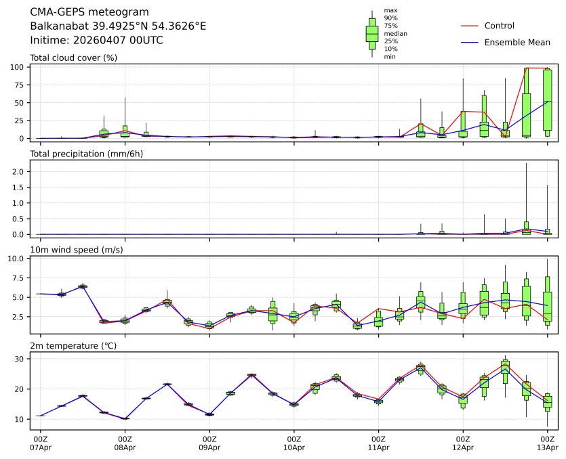Click the Total cloud cover (%) panel title

(74, 58)
